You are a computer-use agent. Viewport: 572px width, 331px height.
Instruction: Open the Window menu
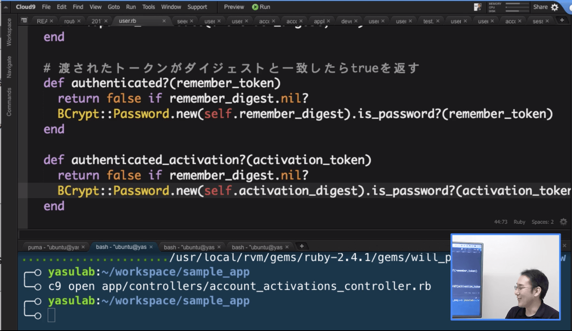[x=171, y=7]
